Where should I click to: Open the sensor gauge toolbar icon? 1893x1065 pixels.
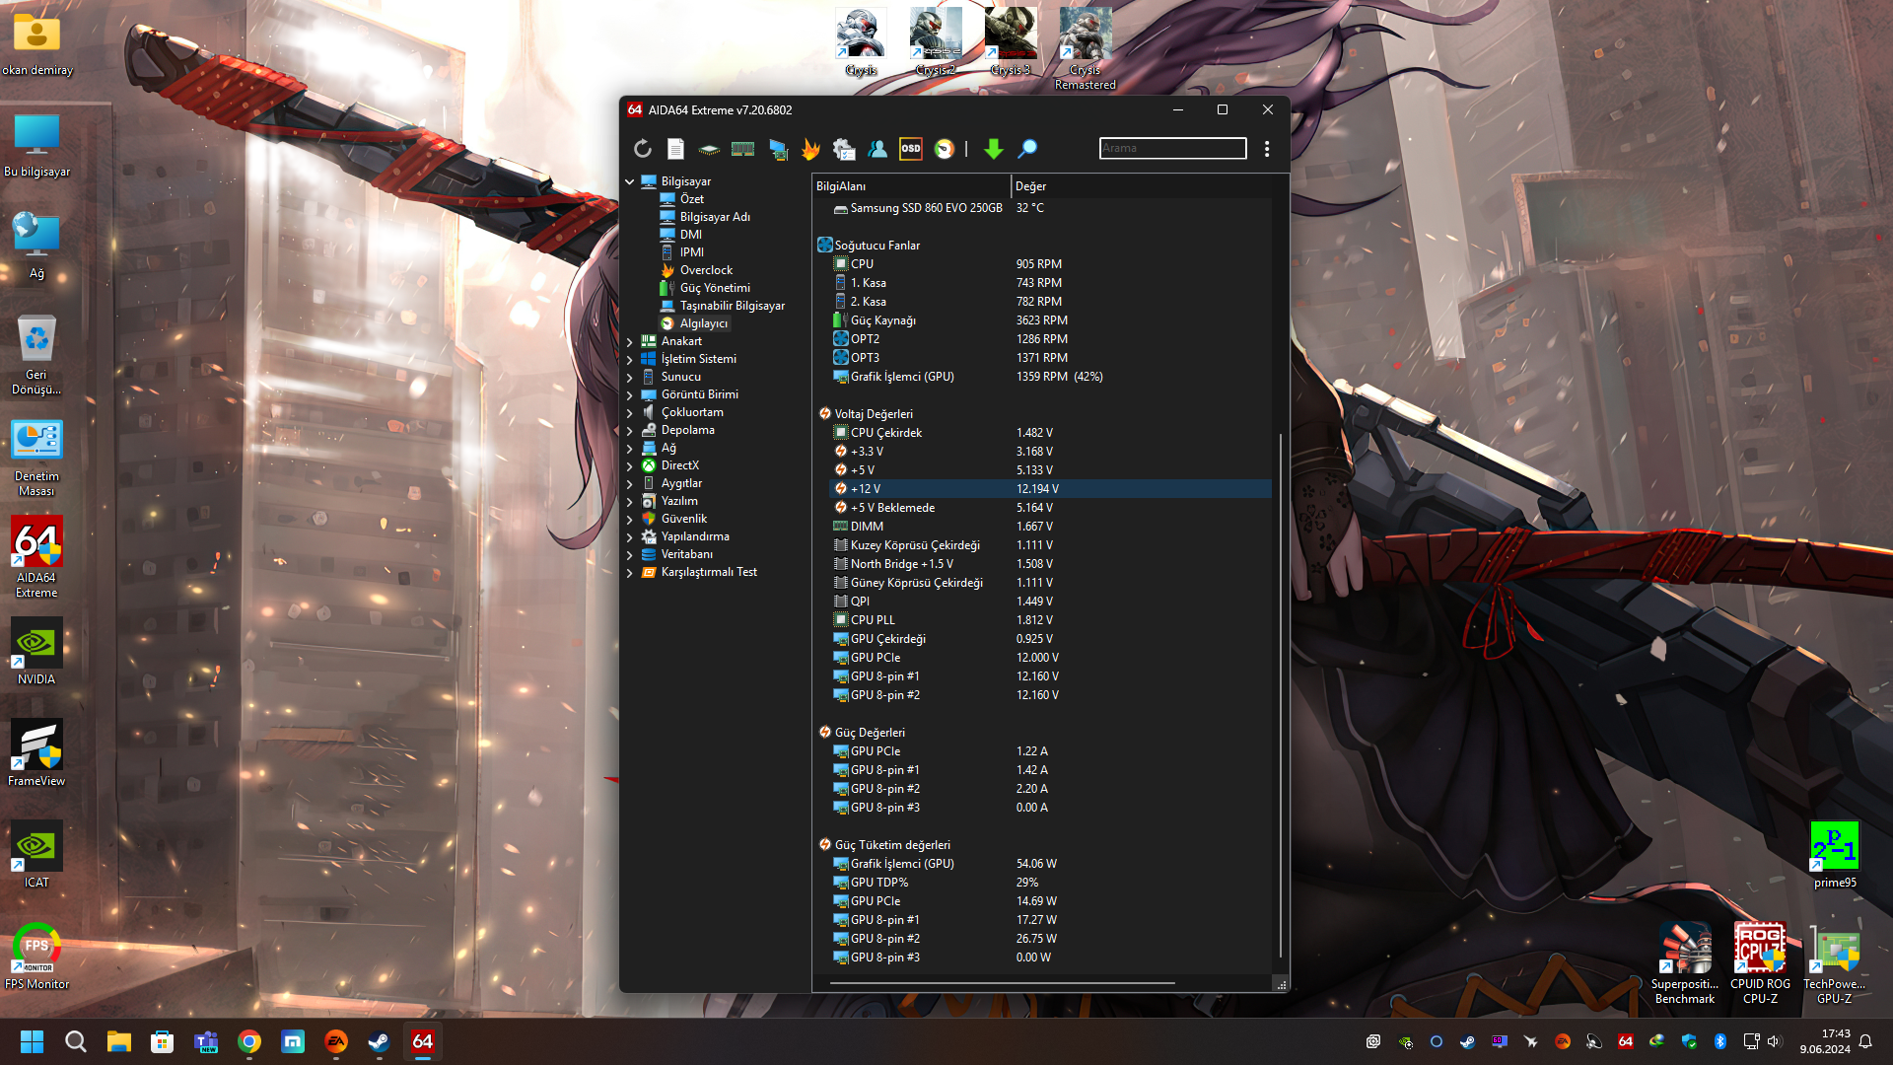point(945,149)
